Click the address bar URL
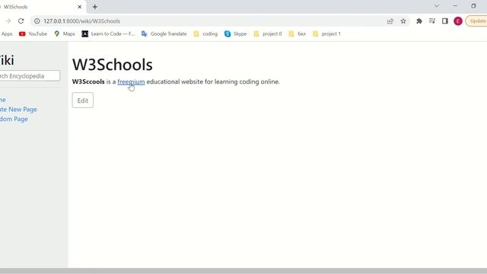 click(x=81, y=21)
